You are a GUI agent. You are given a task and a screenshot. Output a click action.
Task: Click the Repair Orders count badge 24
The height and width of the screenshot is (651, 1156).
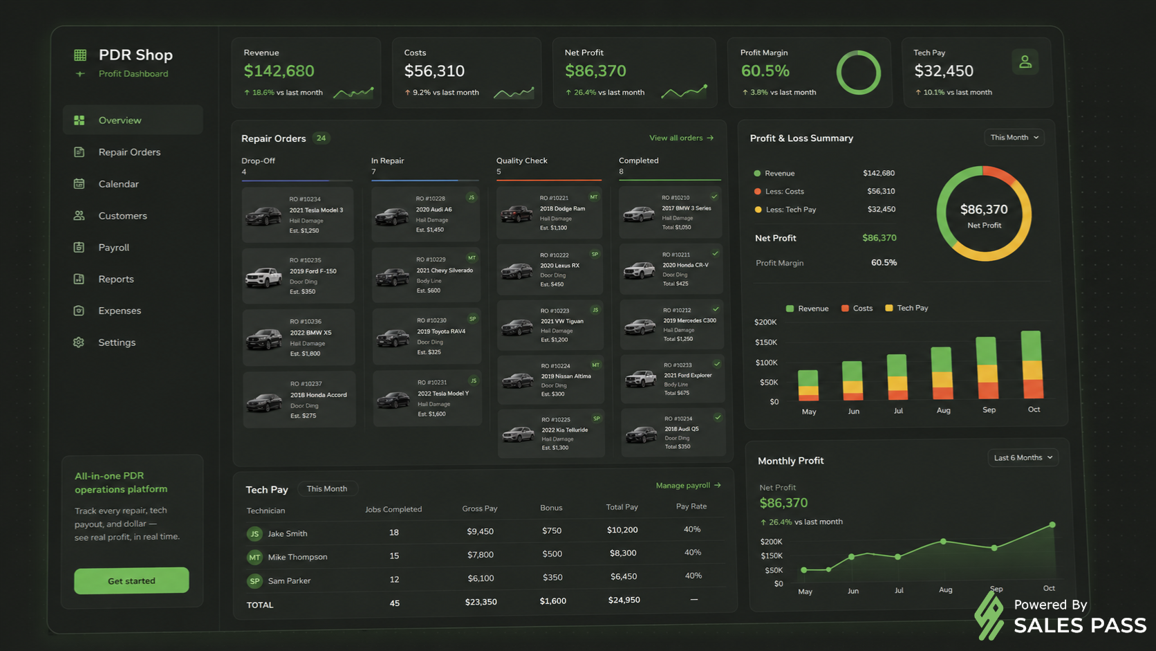(321, 138)
